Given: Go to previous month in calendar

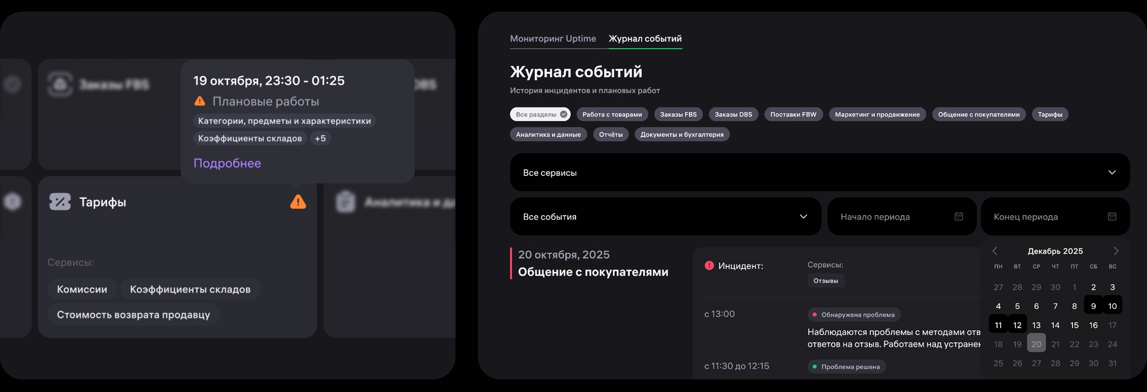Looking at the screenshot, I should point(995,251).
